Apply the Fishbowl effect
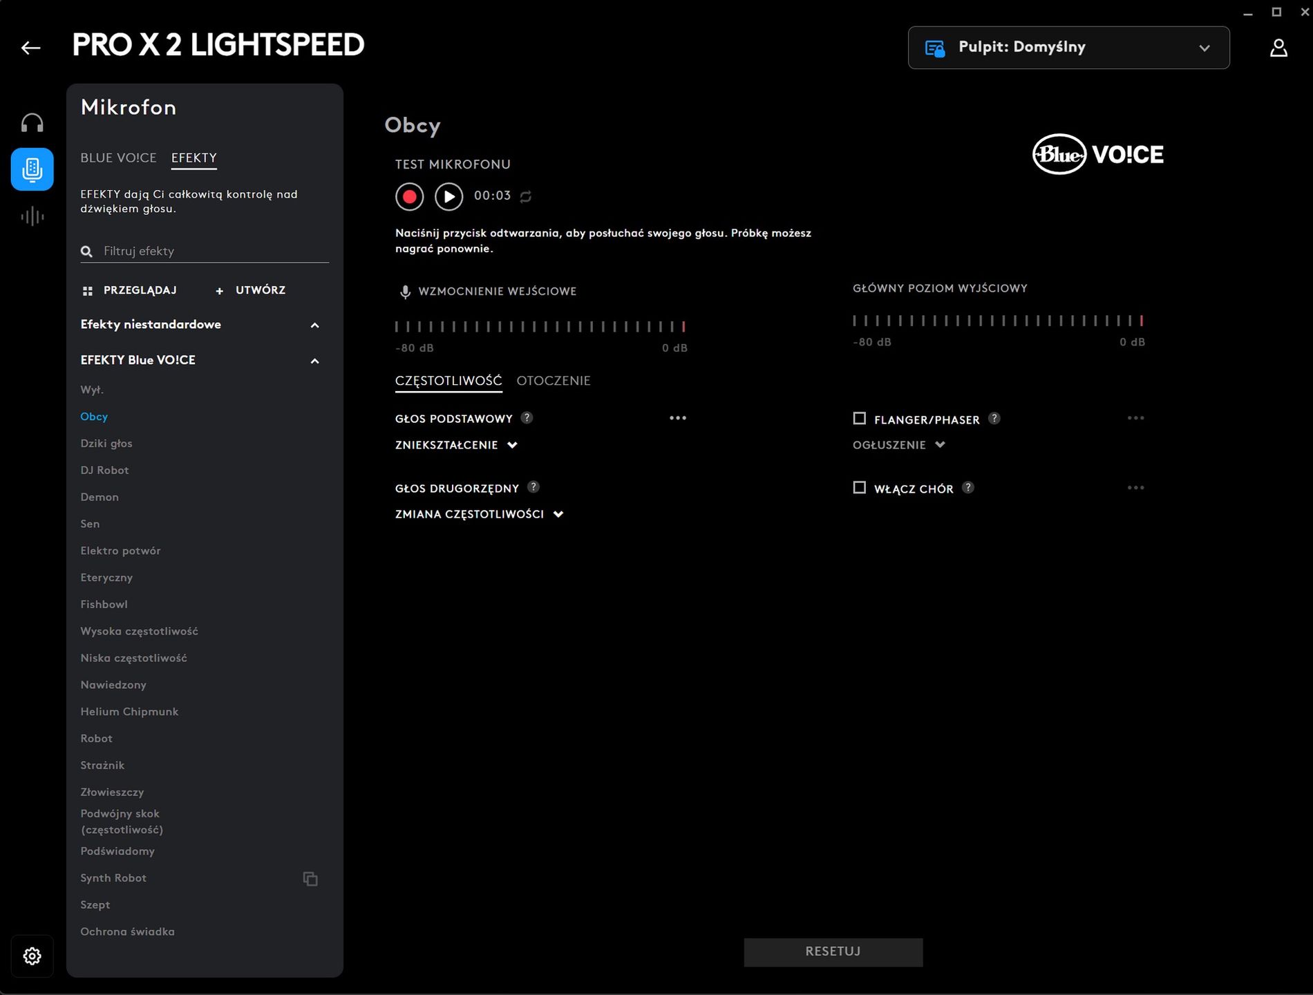Image resolution: width=1313 pixels, height=995 pixels. tap(104, 605)
